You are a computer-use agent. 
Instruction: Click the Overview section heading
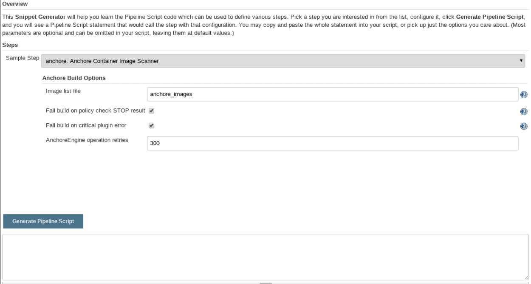click(x=14, y=4)
